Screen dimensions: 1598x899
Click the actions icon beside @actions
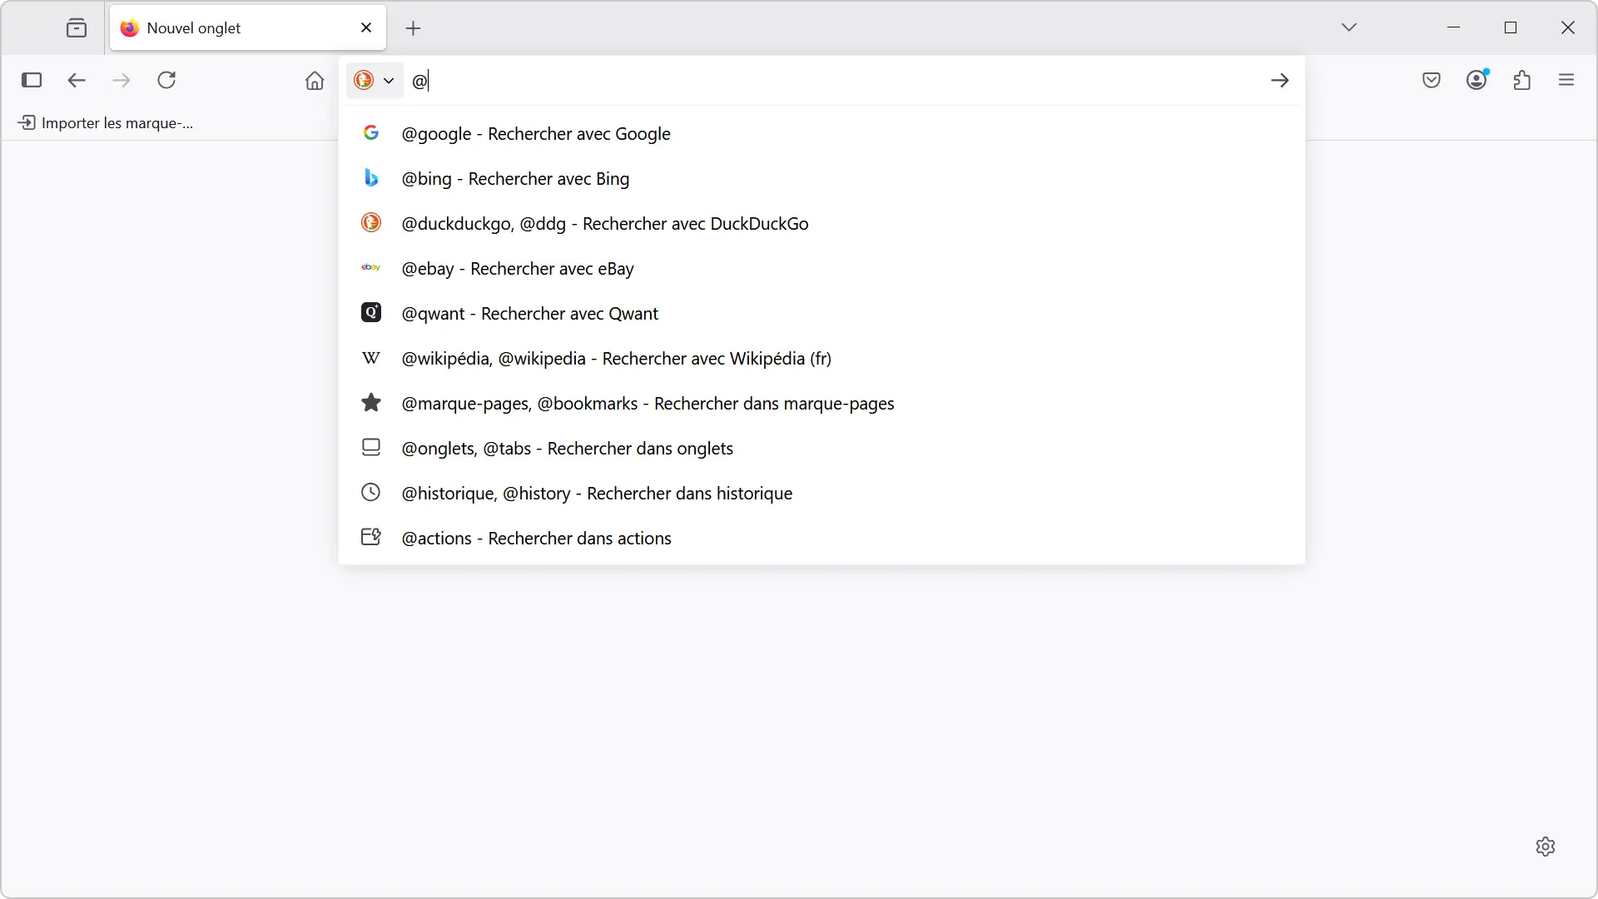coord(371,537)
